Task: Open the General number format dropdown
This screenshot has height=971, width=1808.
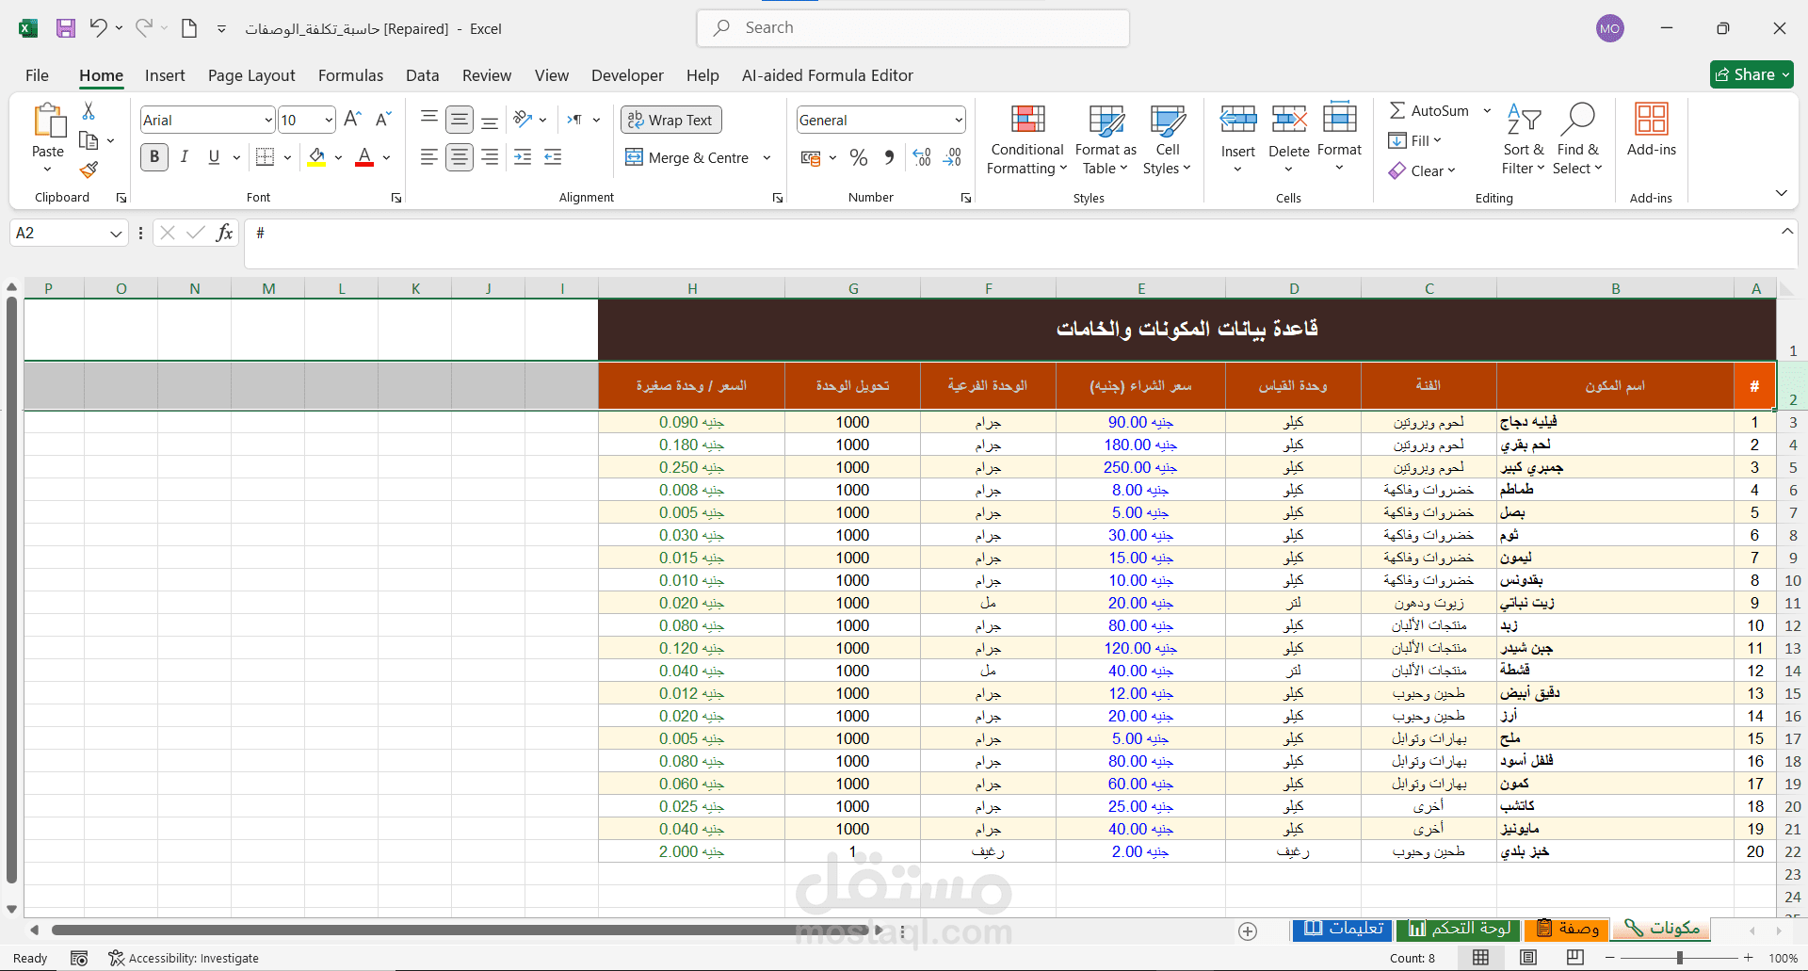Action: click(959, 121)
